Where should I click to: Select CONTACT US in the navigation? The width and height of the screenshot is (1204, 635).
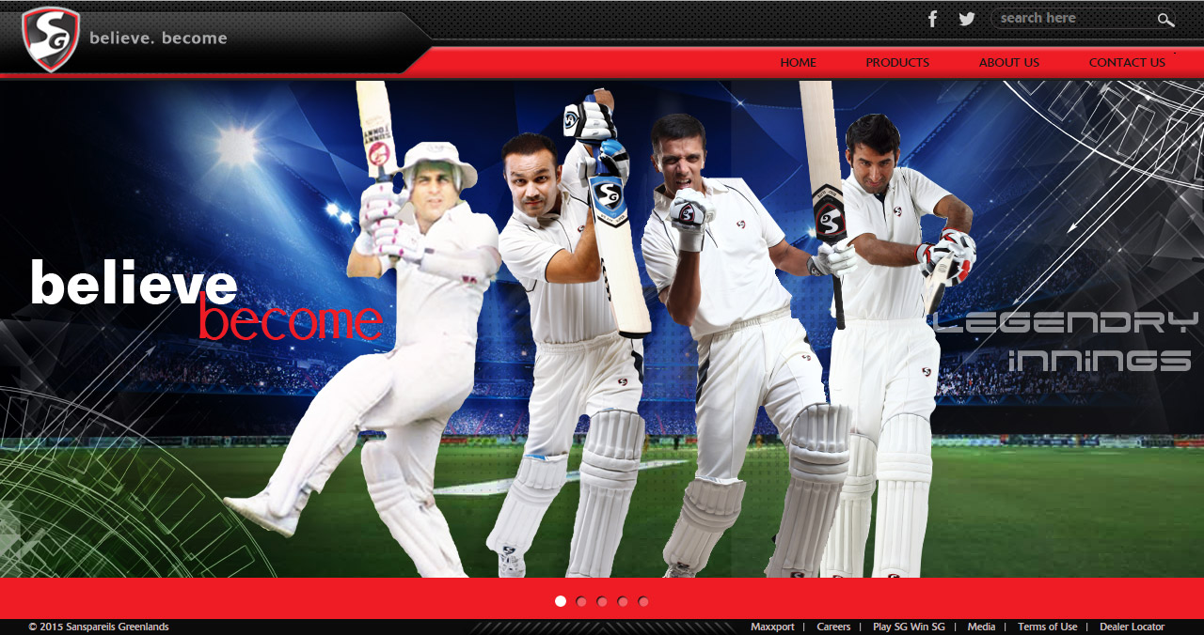(x=1127, y=63)
